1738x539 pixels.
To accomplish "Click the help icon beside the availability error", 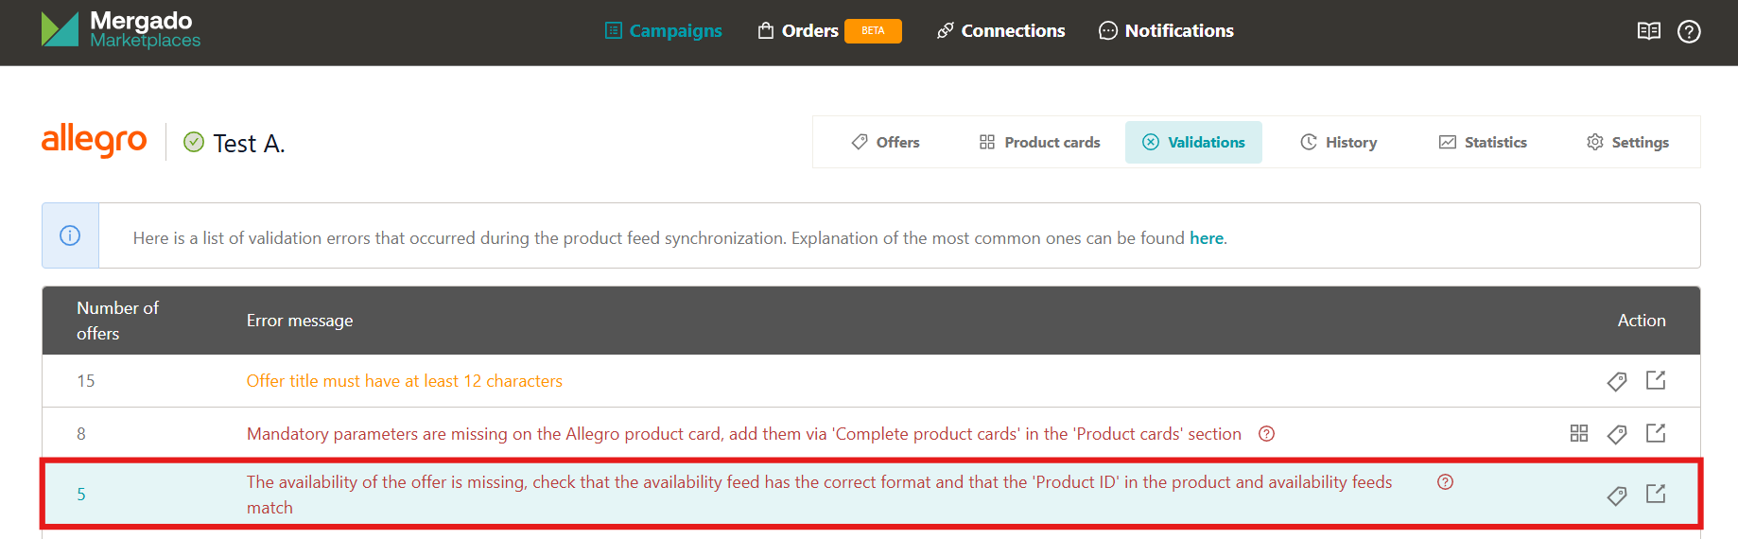I will click(1445, 482).
